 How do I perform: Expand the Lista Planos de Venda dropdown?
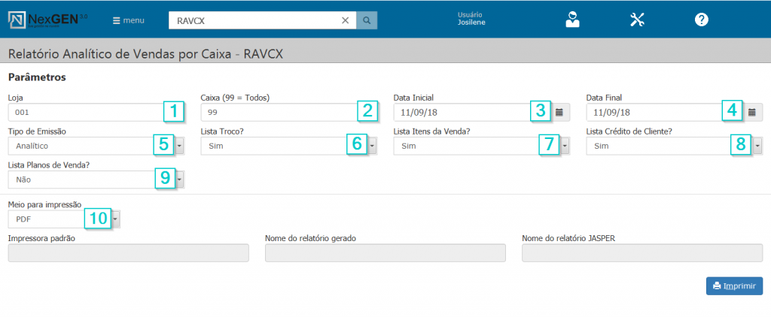[180, 180]
